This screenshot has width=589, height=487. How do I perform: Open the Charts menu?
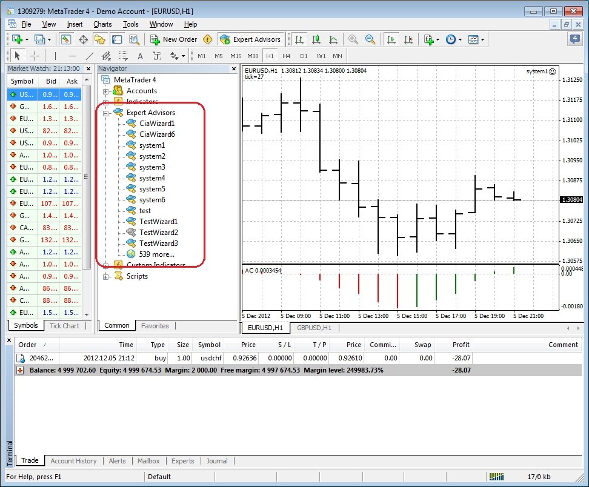(102, 24)
